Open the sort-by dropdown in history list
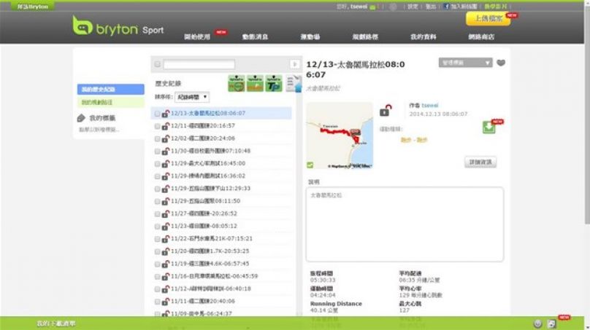590x330 pixels. (x=193, y=96)
